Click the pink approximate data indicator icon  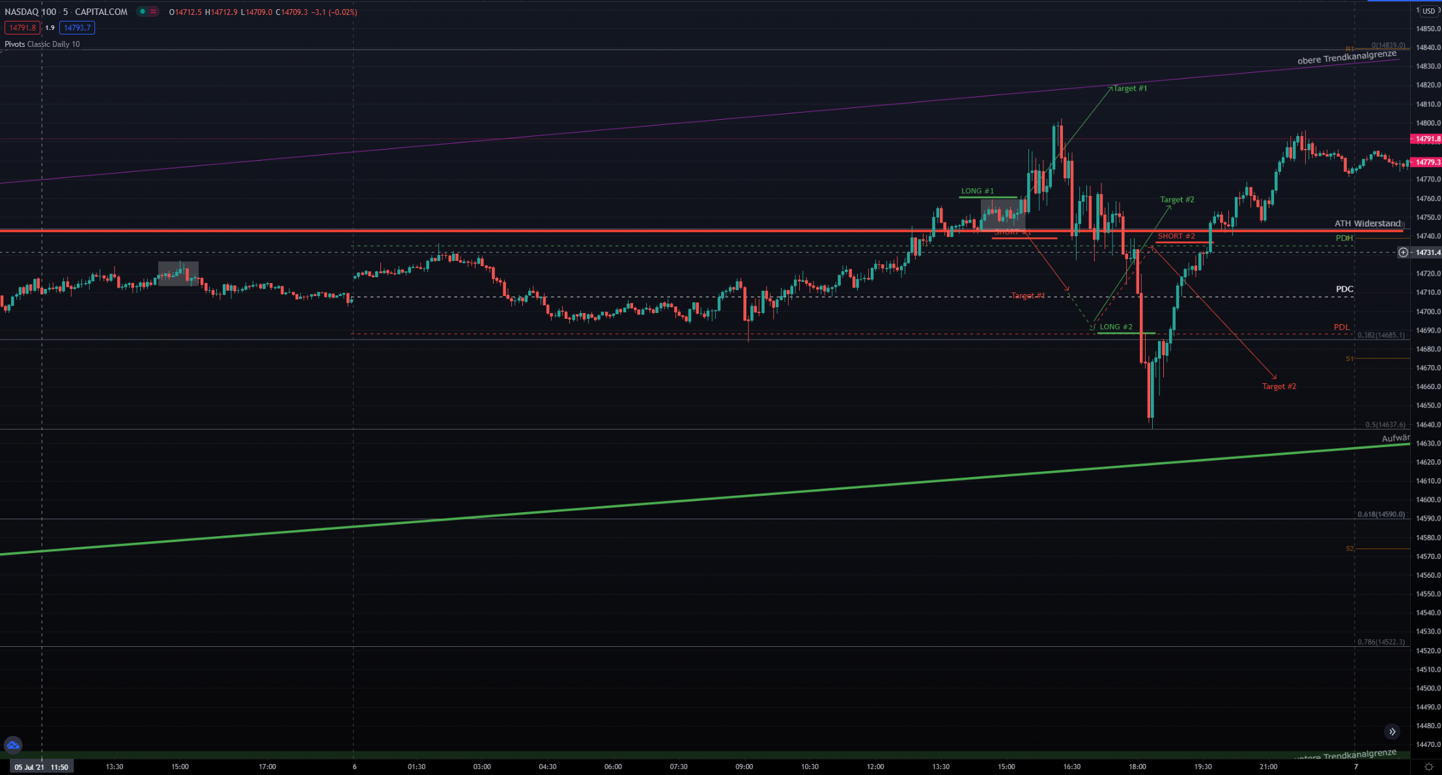pyautogui.click(x=153, y=12)
